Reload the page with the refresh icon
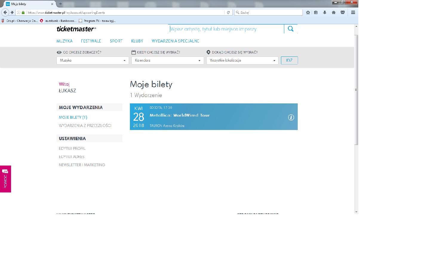 pyautogui.click(x=228, y=13)
